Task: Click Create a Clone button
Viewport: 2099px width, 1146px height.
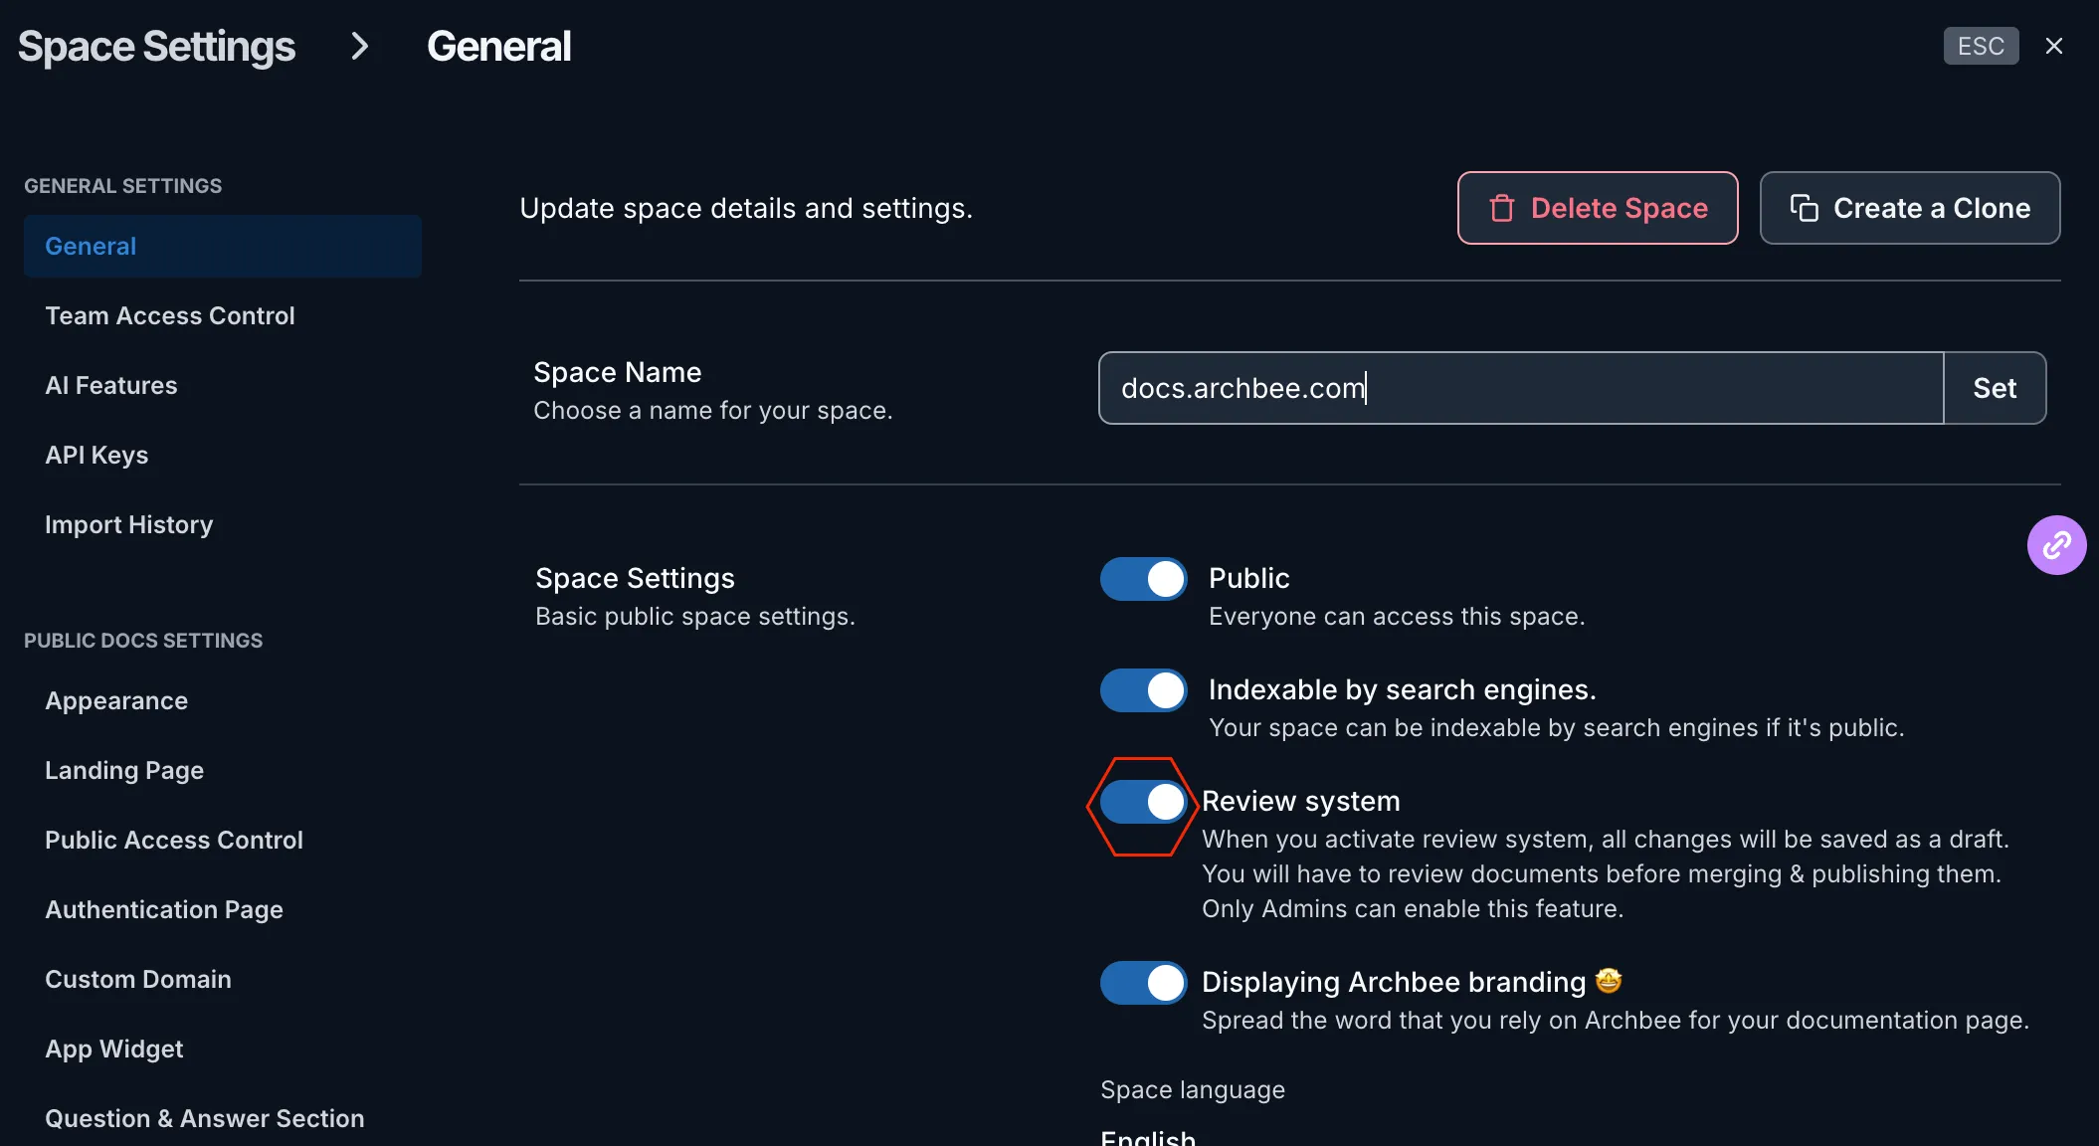Action: (1910, 208)
